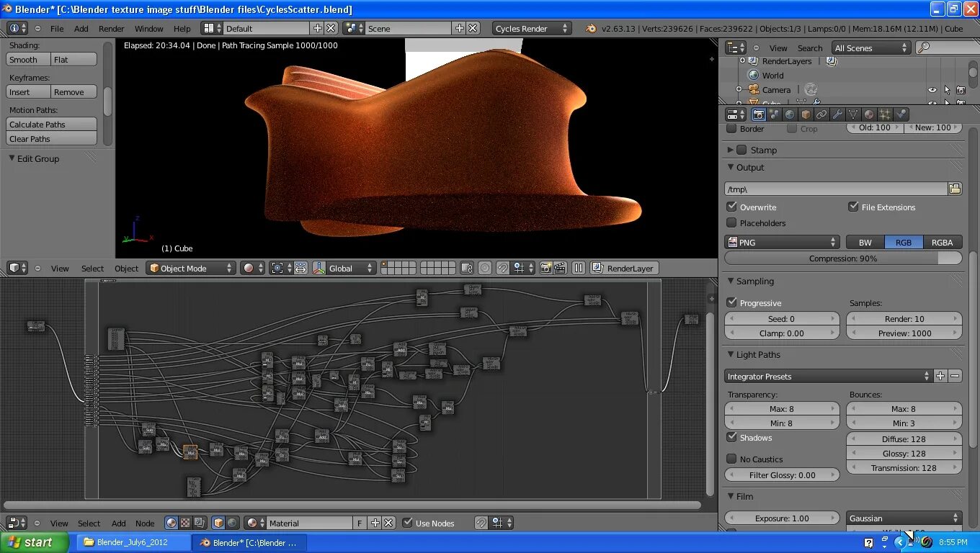This screenshot has height=553, width=980.
Task: Open the Window menu
Action: point(149,28)
